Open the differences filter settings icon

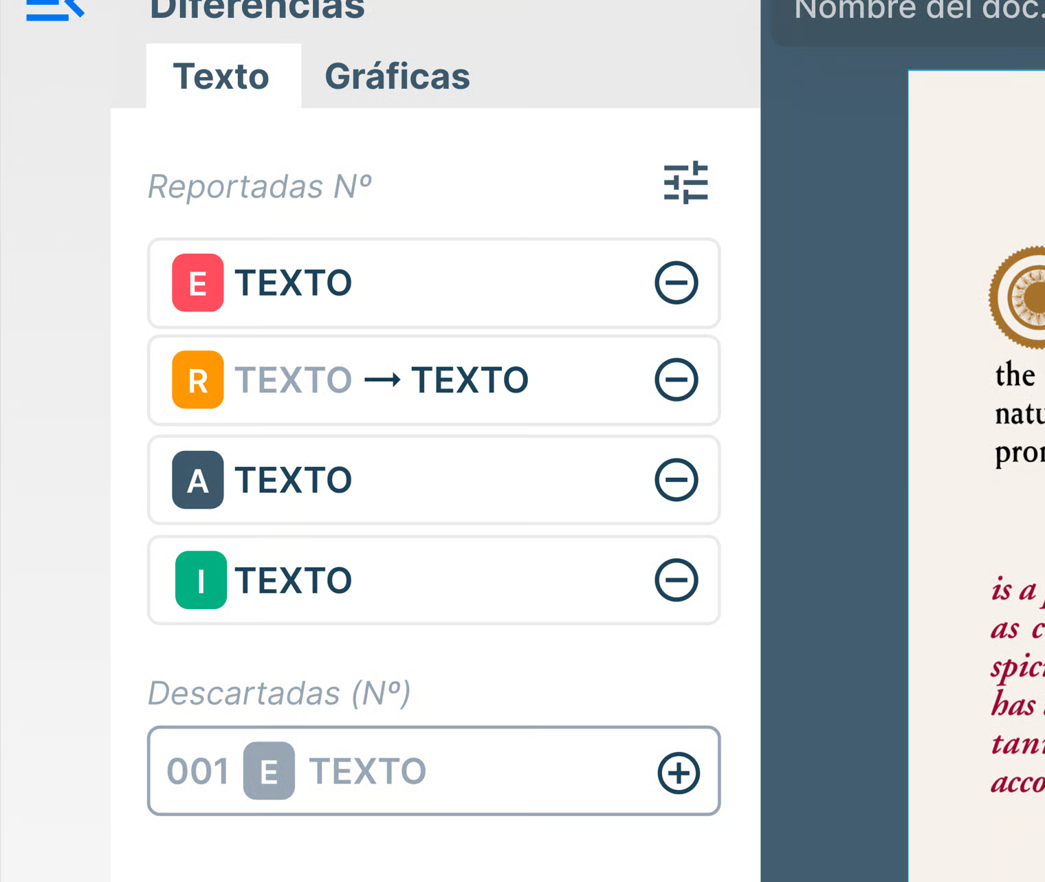(685, 183)
